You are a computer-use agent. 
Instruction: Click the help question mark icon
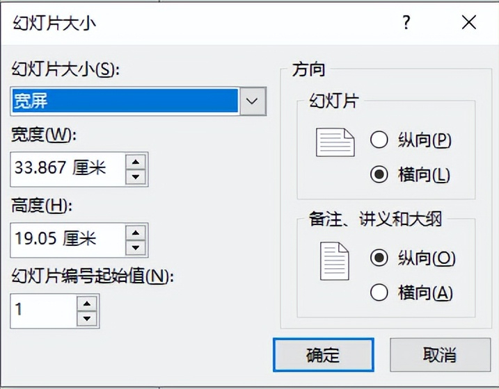tap(406, 22)
